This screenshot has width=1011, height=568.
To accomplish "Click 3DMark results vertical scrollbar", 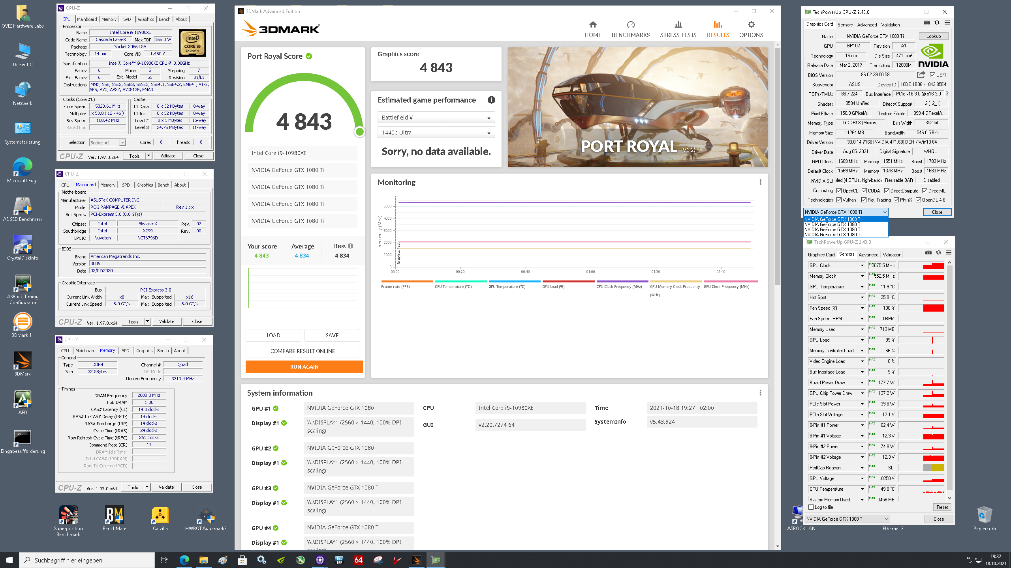I will pyautogui.click(x=778, y=166).
